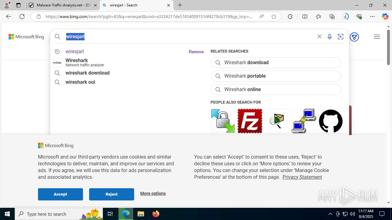Open FileZilla suggestion thumbnail
The height and width of the screenshot is (220, 392).
250,121
